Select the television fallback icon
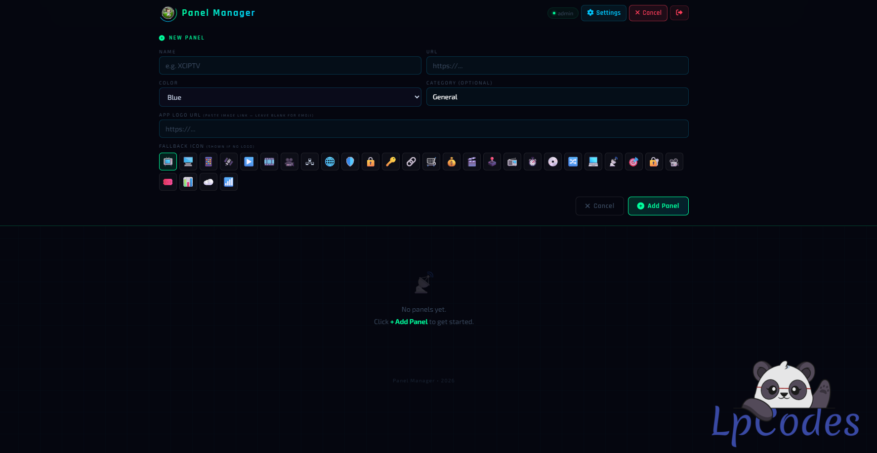 pyautogui.click(x=168, y=162)
